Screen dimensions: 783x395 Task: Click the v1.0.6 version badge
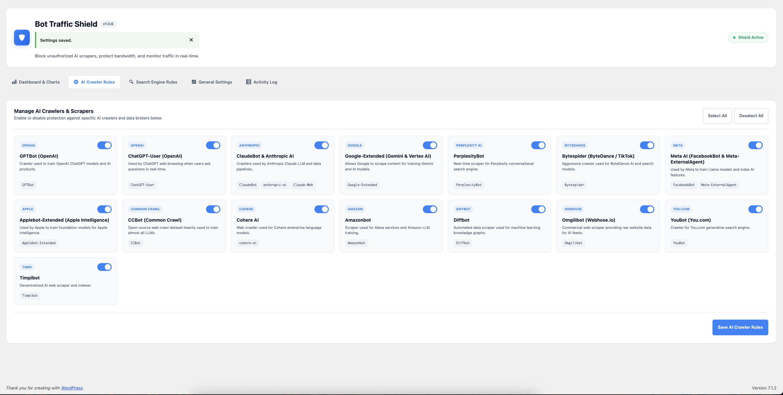[108, 24]
